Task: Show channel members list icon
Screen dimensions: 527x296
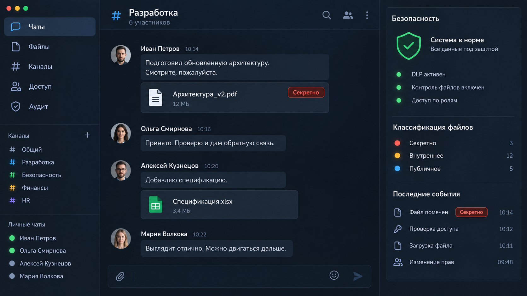Action: pyautogui.click(x=348, y=15)
